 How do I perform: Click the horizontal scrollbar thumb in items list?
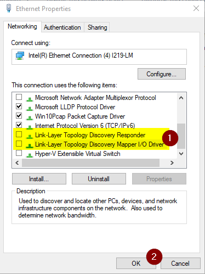90,163
